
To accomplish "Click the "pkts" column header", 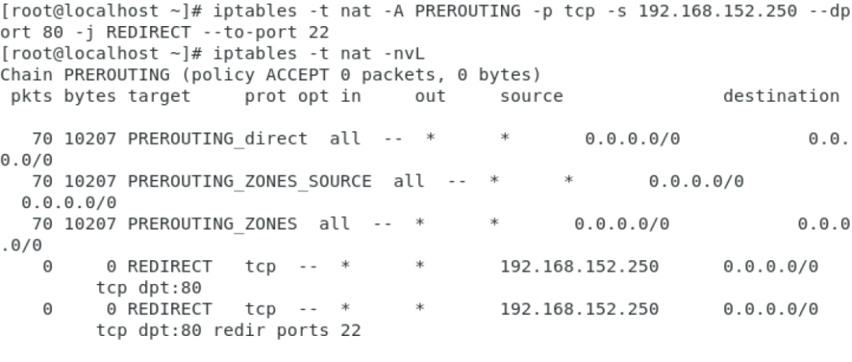I will (x=31, y=96).
